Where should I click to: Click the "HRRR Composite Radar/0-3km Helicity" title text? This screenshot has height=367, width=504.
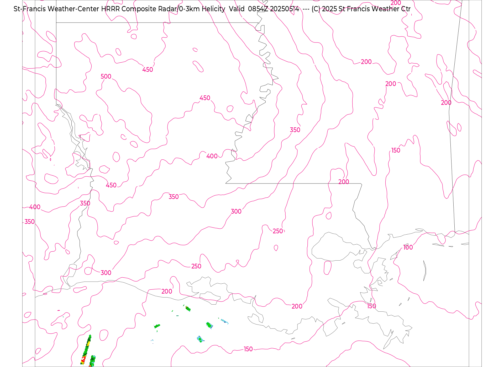[x=163, y=9]
